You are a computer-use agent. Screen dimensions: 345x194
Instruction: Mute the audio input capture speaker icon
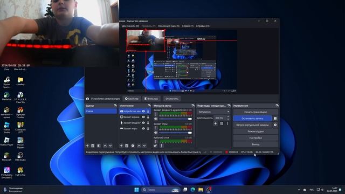pos(156,119)
